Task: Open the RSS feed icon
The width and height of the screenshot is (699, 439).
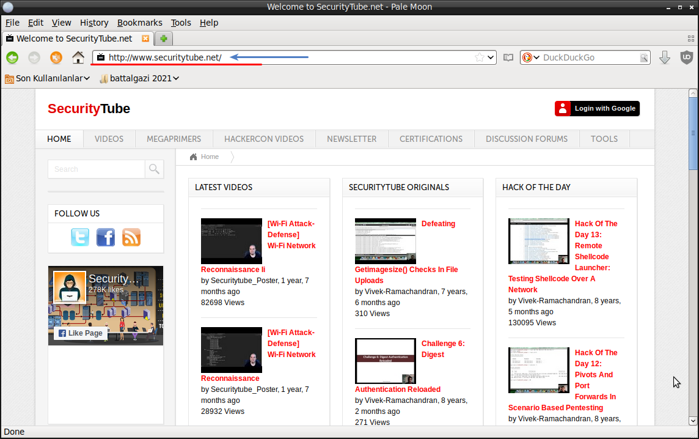Action: point(131,237)
